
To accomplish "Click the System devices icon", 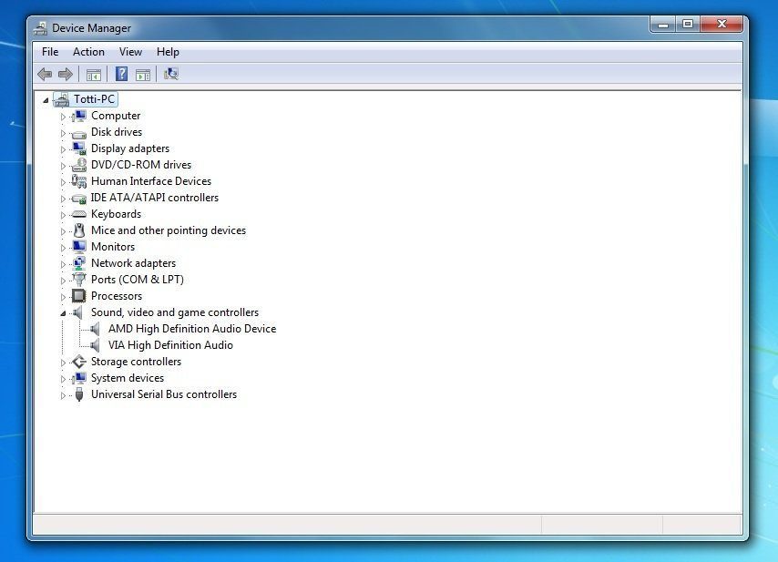I will click(x=78, y=378).
